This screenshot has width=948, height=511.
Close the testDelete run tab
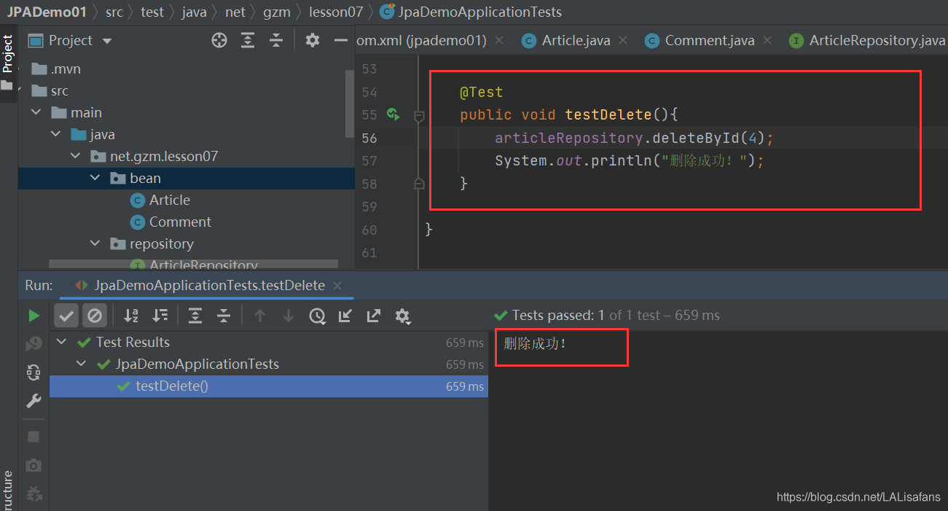tap(337, 286)
